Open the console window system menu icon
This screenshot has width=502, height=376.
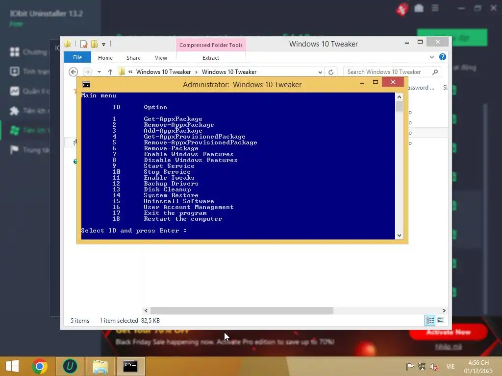(86, 84)
